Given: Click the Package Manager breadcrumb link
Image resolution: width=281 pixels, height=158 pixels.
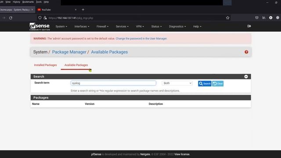Looking at the screenshot, I should tap(69, 52).
